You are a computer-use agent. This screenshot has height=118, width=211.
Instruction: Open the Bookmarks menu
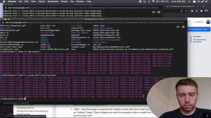53,1
